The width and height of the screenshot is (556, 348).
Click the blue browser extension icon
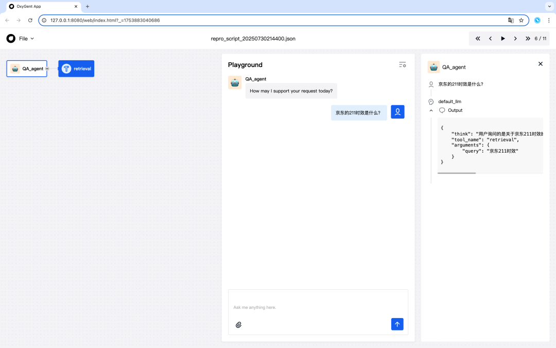[537, 20]
